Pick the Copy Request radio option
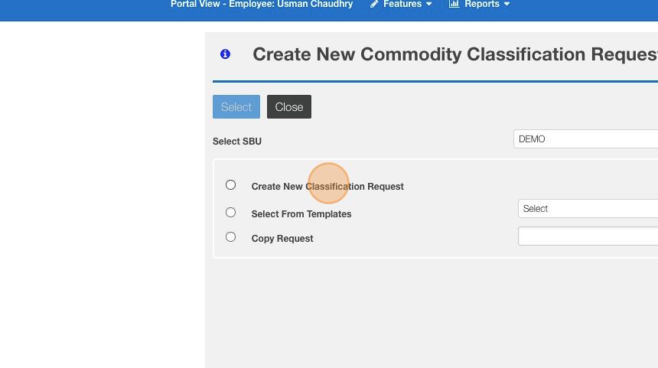This screenshot has width=658, height=368. click(230, 237)
